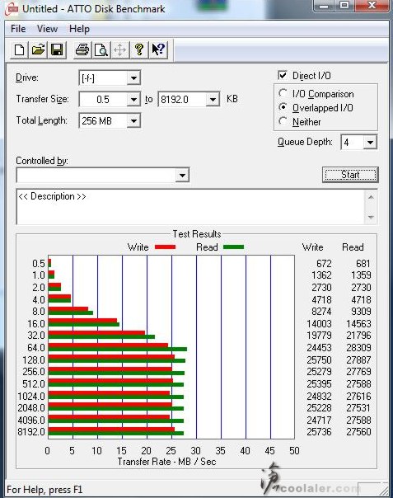Select the I/O Comparison radio button
The height and width of the screenshot is (498, 393).
coord(283,93)
